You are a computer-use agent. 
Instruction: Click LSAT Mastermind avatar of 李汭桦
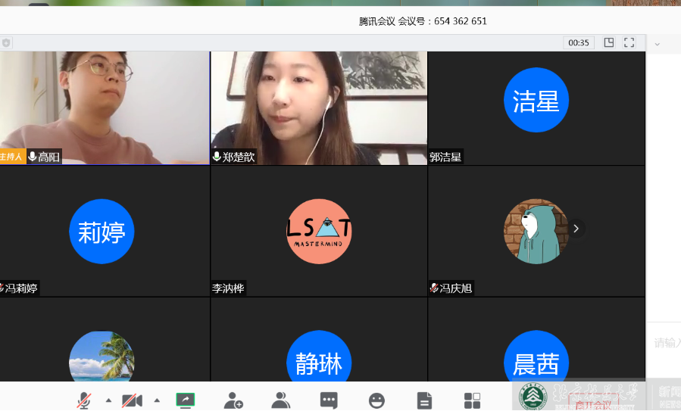coord(319,232)
